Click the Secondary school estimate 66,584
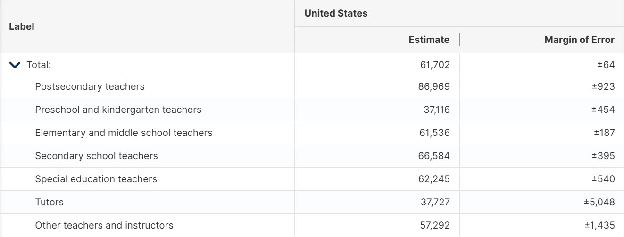Viewport: 624px width, 237px height. pos(434,156)
